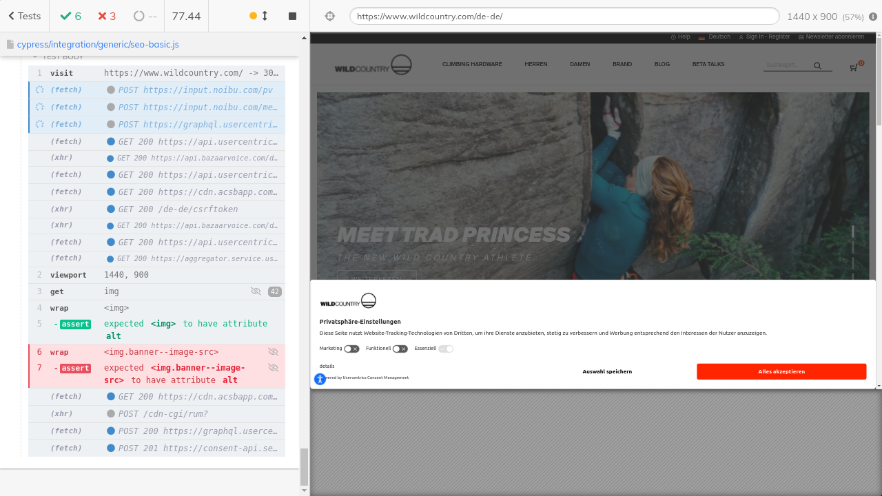Click the Alles akzeptieren button
The image size is (882, 496).
point(781,371)
